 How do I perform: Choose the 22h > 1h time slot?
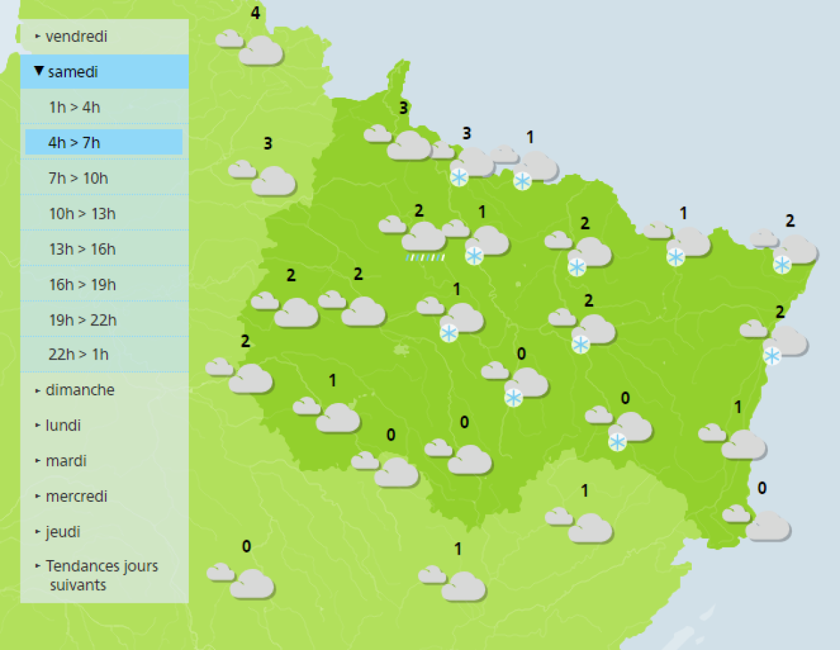click(78, 355)
